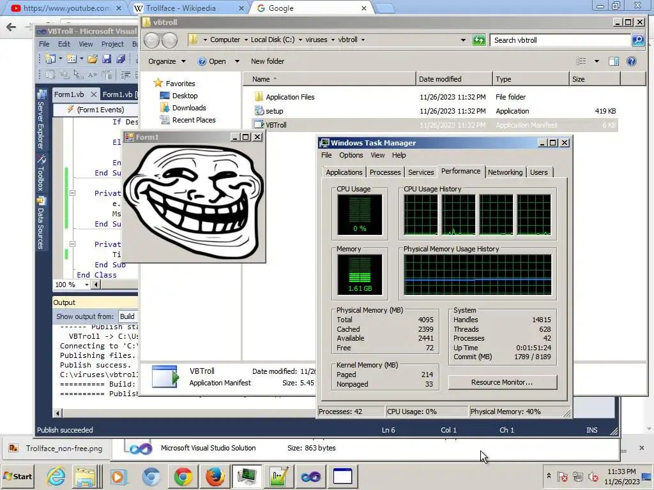Open Edit menu in Visual Studio
The image size is (654, 490).
64,44
